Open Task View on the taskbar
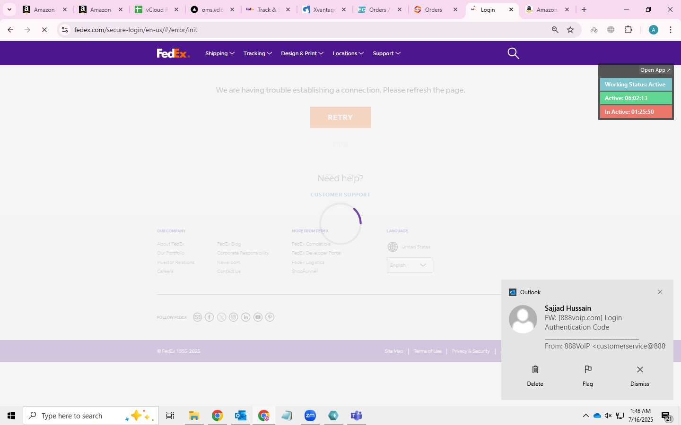681x425 pixels. click(170, 416)
